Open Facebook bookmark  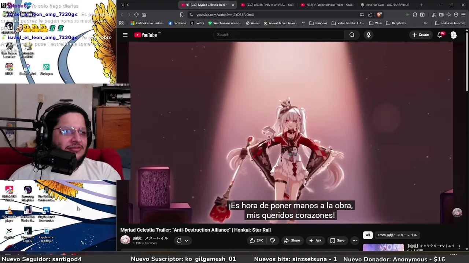[177, 23]
